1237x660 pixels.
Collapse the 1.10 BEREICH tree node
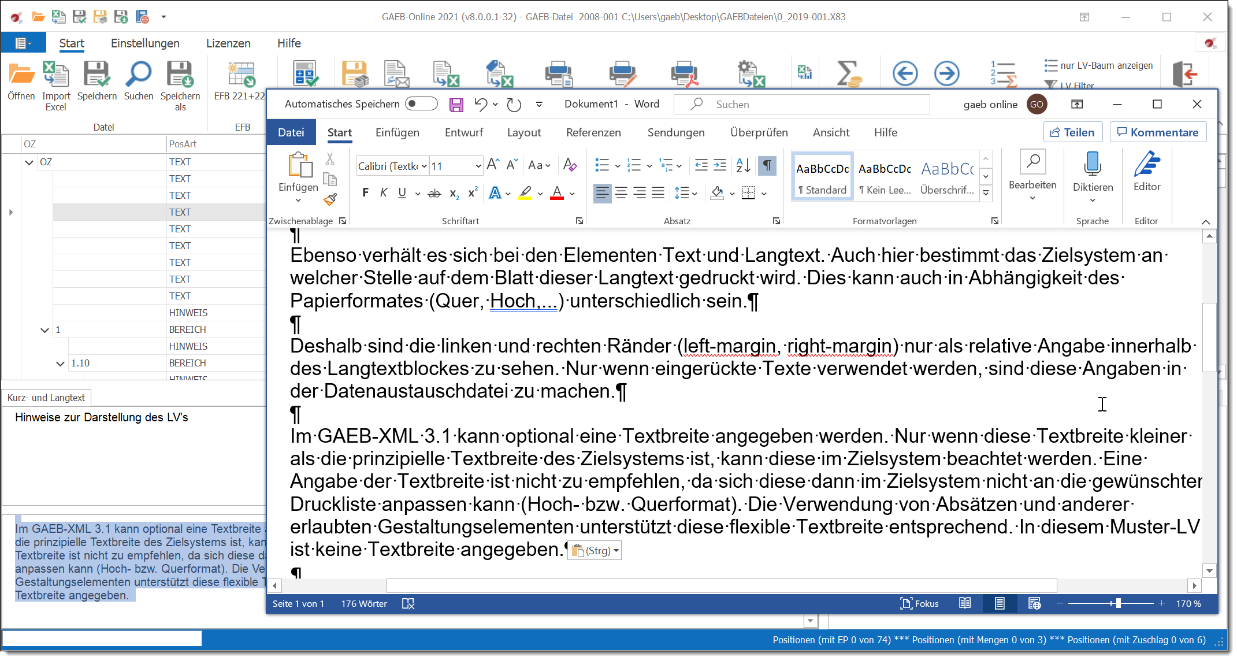60,364
